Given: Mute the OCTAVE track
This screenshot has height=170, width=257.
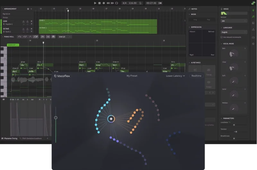Looking at the screenshot, I should (x=31, y=29).
